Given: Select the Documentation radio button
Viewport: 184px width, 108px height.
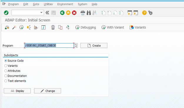Looking at the screenshot, I should [x=6, y=76].
